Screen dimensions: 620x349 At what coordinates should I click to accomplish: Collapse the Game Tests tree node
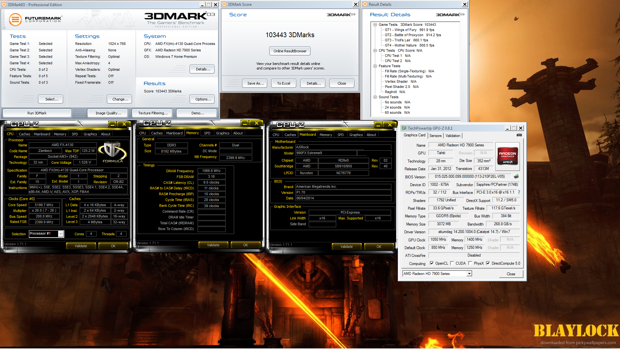point(375,25)
